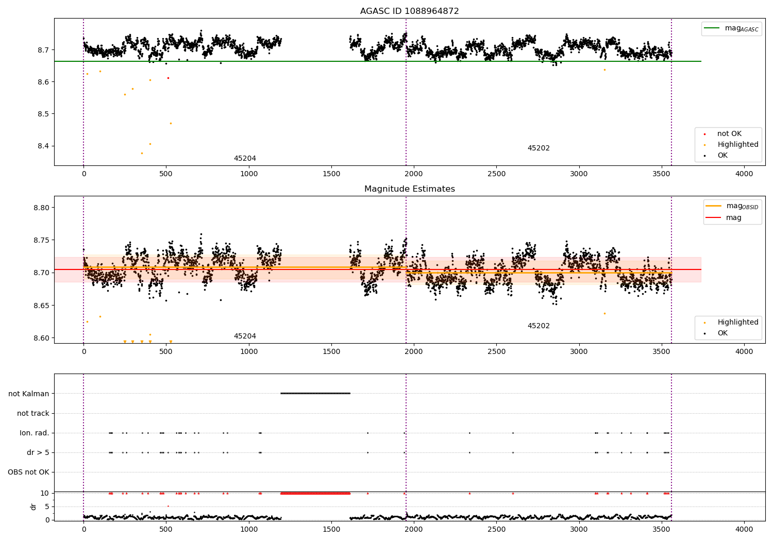
Task: Click the '45204' label in the top plot
Action: point(245,159)
